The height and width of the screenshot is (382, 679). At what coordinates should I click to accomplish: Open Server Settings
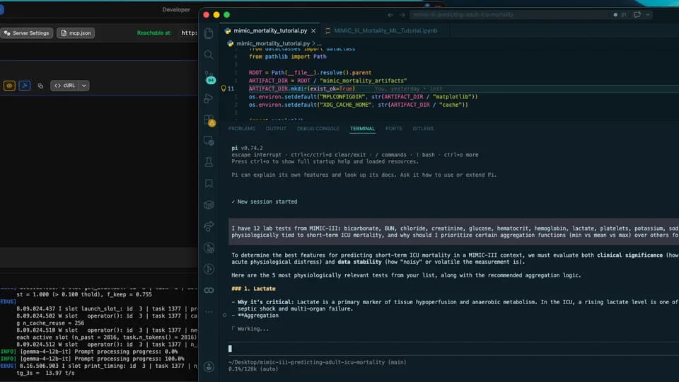click(27, 33)
